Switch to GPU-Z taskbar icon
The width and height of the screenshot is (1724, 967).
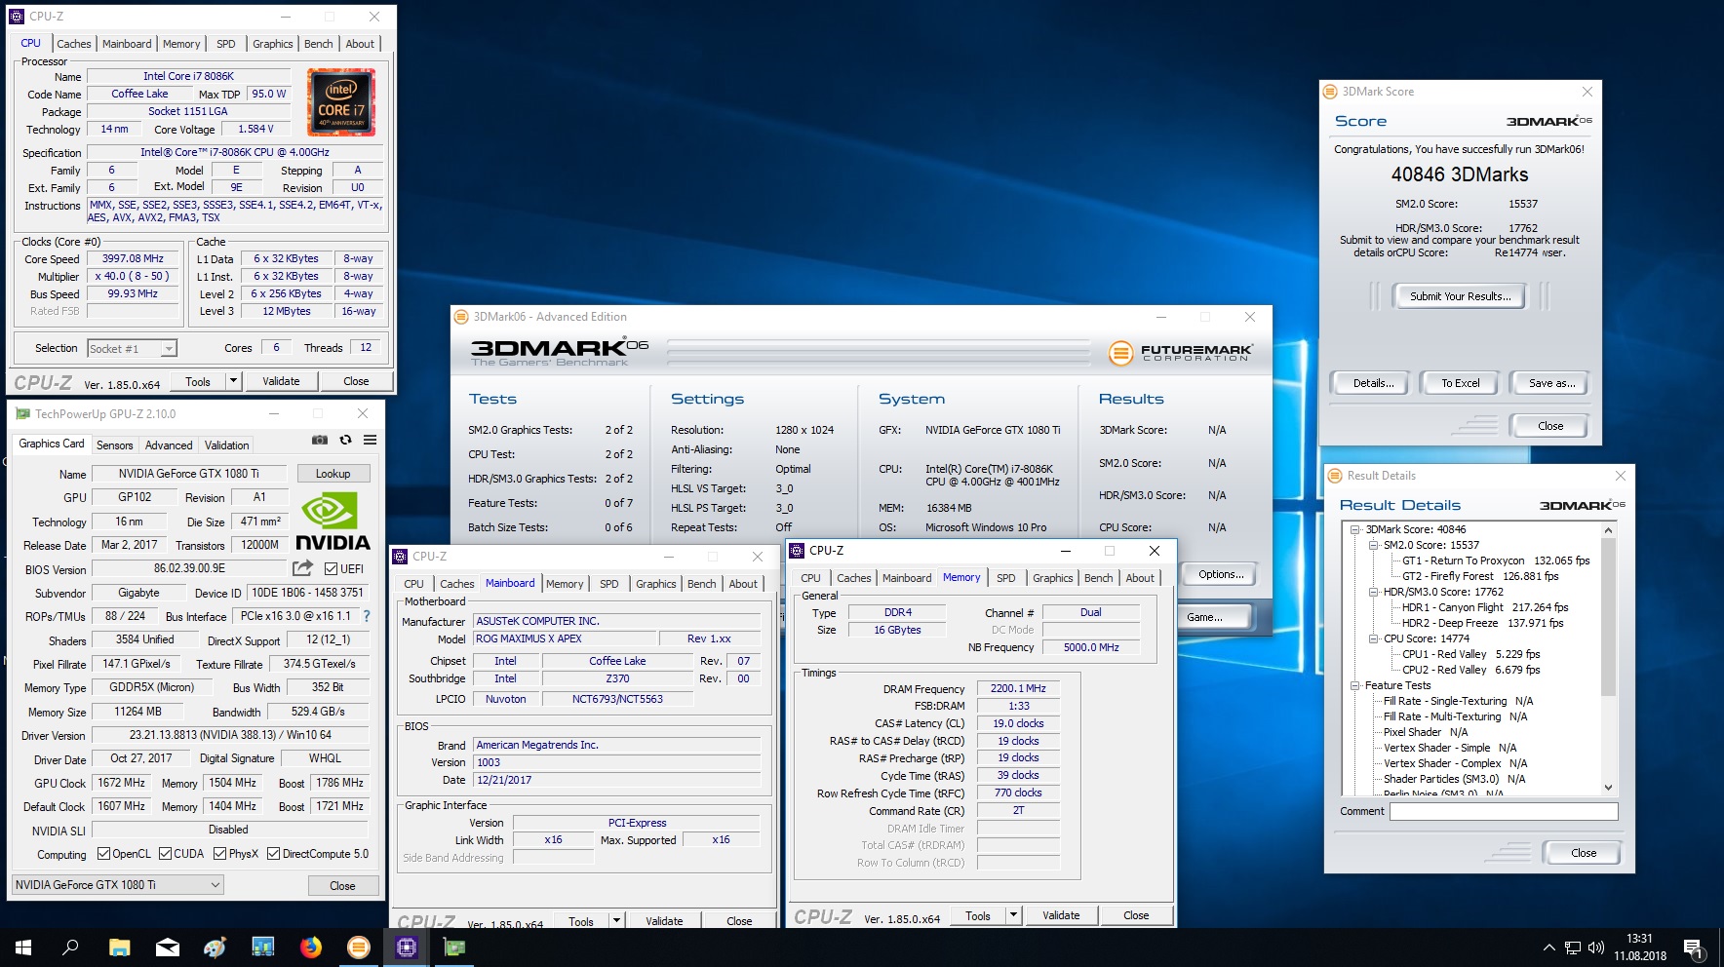(453, 947)
